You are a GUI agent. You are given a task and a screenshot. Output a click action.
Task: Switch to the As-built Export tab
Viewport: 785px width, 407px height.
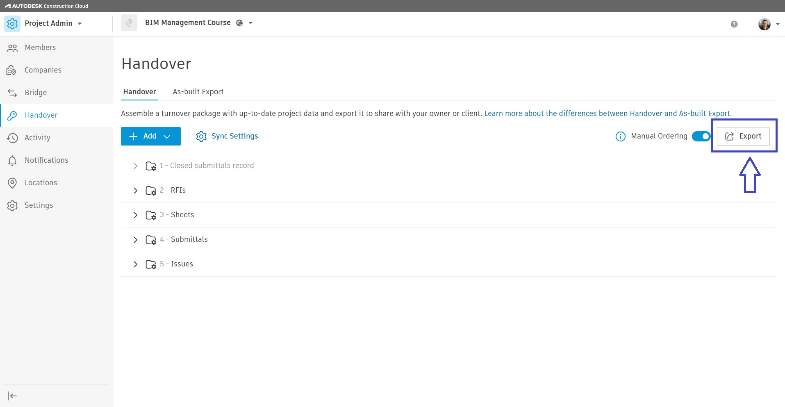[x=198, y=92]
